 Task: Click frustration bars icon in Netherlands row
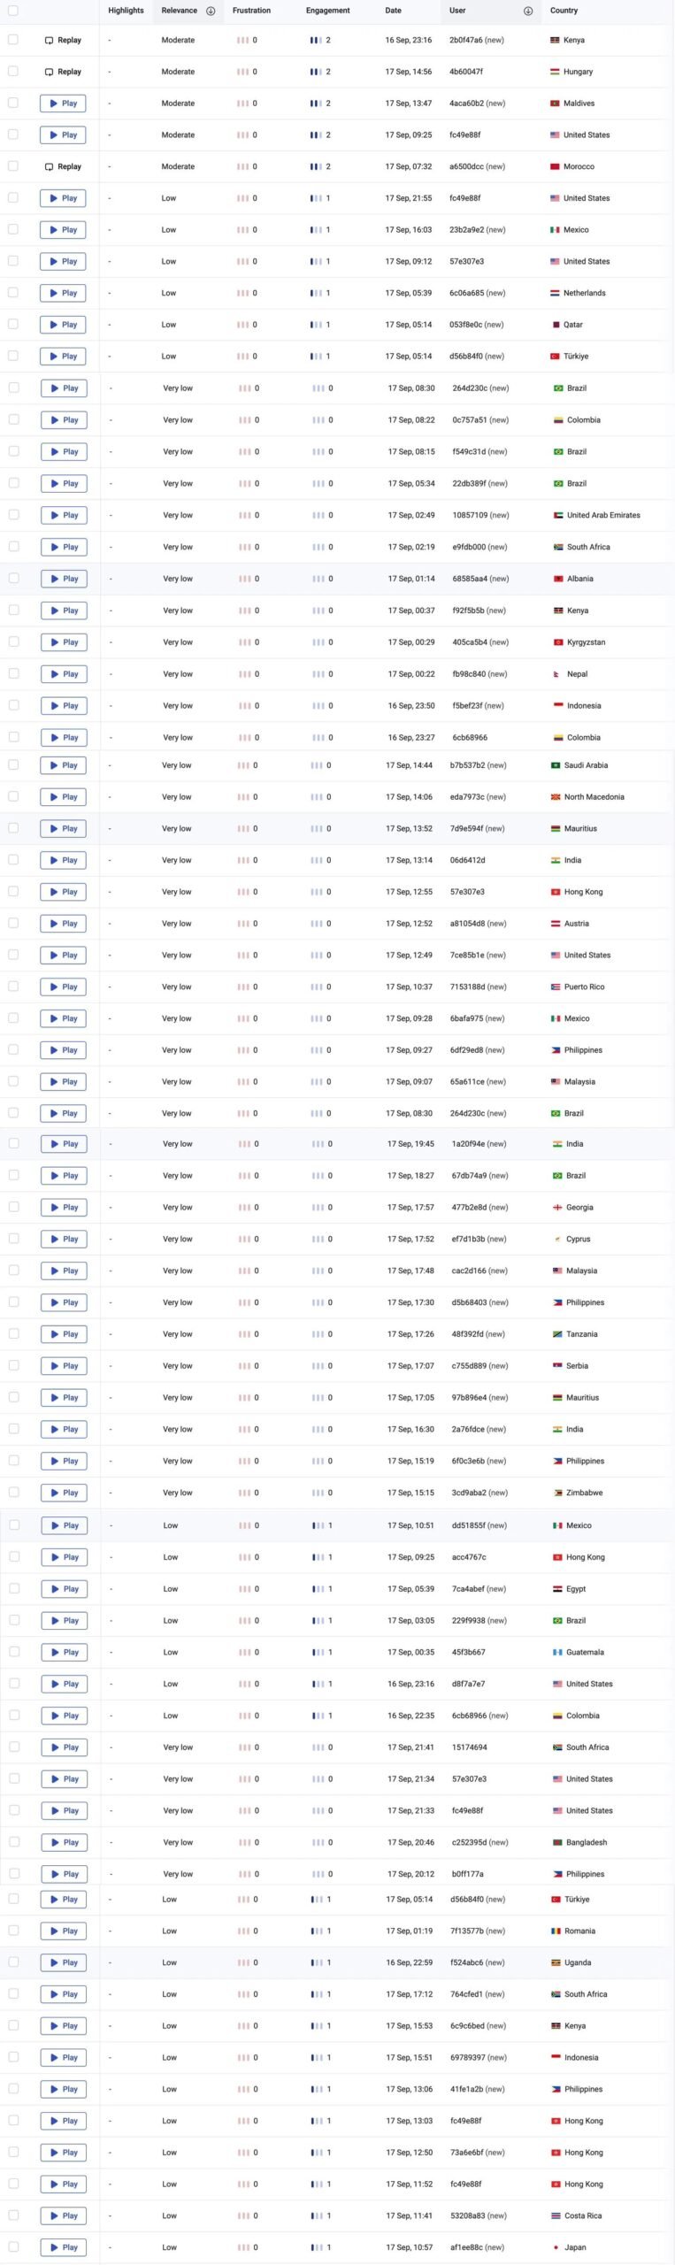pyautogui.click(x=242, y=294)
